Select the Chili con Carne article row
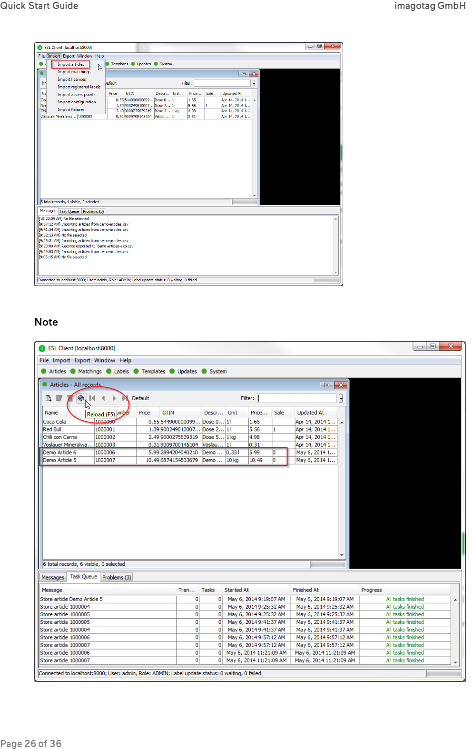This screenshot has height=749, width=473. click(x=190, y=437)
